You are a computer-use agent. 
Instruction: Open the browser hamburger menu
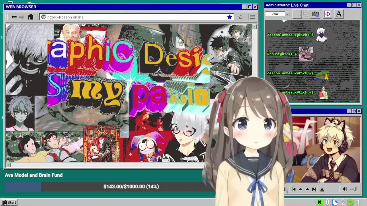(253, 17)
